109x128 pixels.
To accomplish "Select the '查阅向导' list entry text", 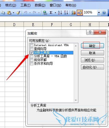I will coord(40,49).
